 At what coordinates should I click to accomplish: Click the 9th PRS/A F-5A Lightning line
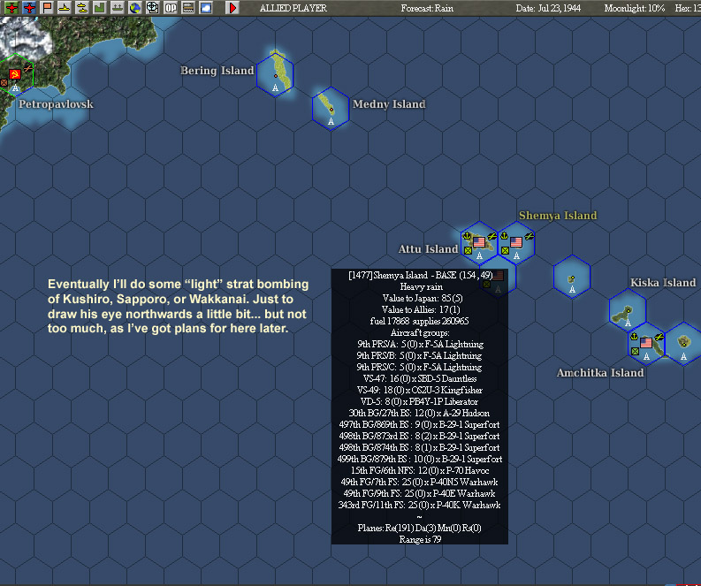point(420,344)
